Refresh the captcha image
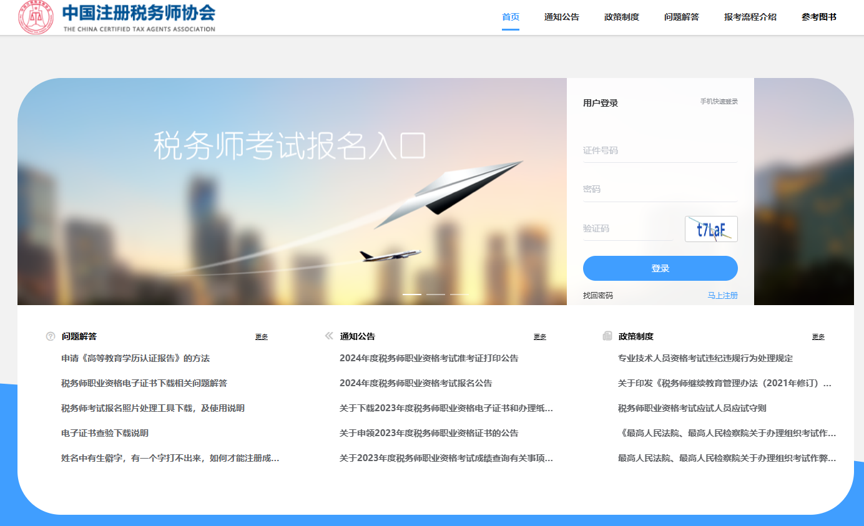The width and height of the screenshot is (864, 526). point(711,229)
